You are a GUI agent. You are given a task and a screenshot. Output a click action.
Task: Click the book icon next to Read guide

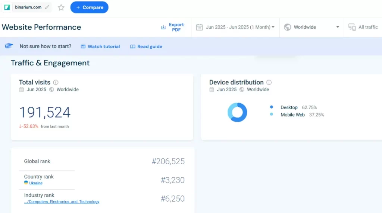(132, 46)
